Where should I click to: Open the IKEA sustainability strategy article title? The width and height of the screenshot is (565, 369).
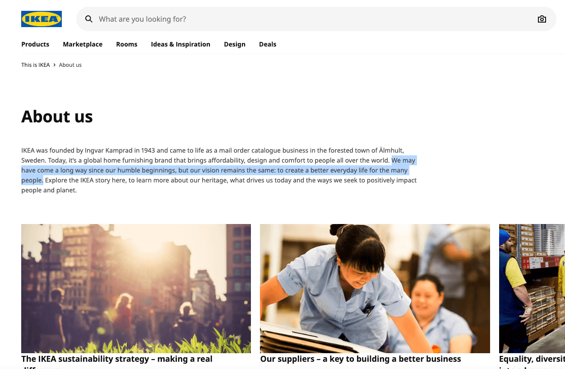117,359
